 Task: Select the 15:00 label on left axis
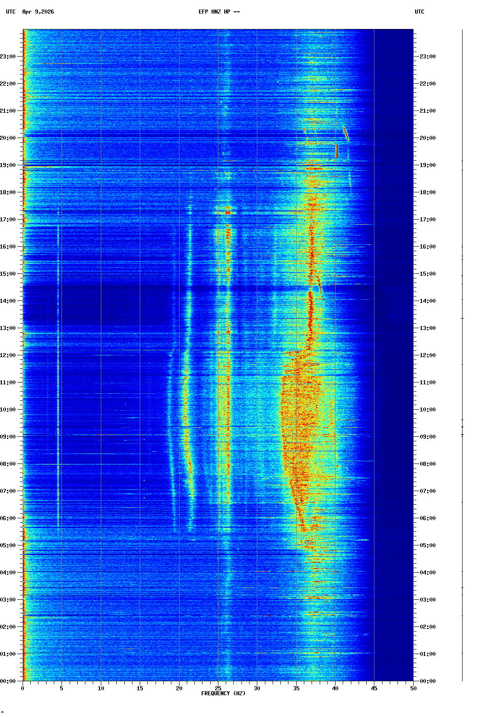click(x=8, y=274)
